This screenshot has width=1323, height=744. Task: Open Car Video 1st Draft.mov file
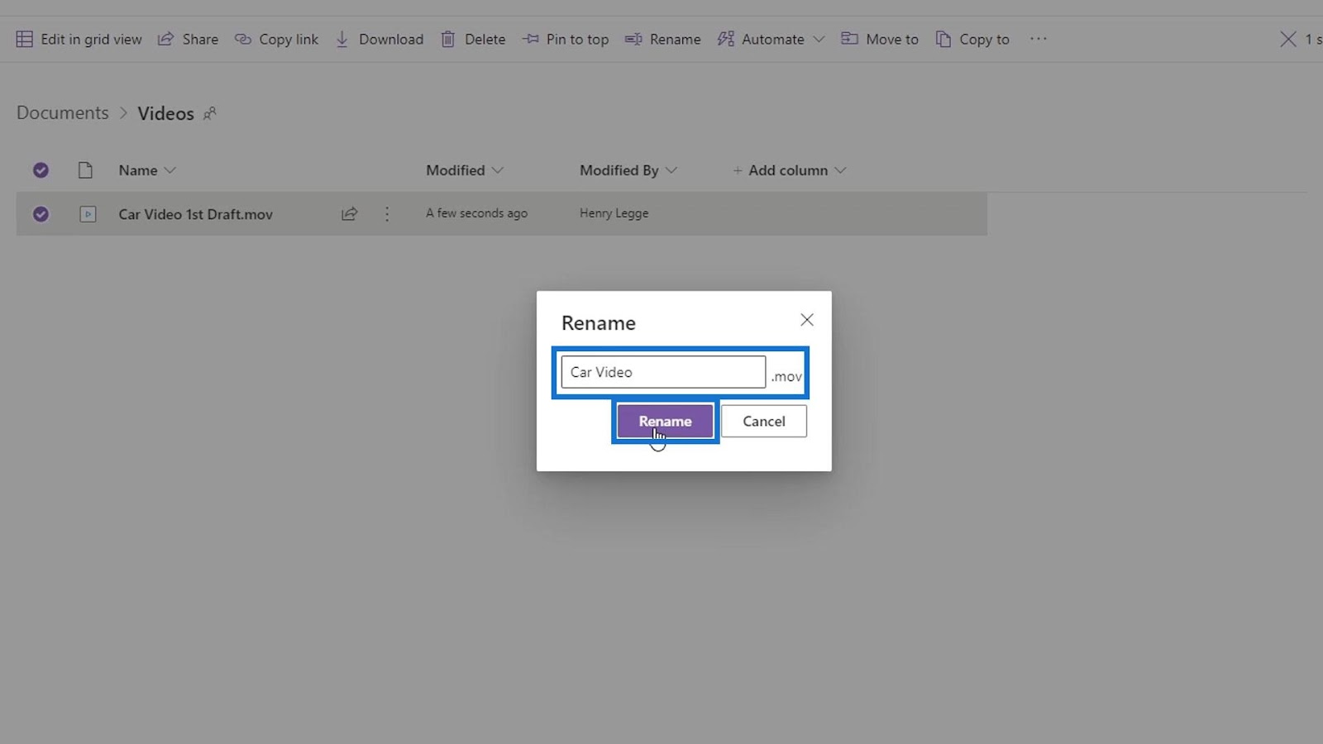coord(195,214)
